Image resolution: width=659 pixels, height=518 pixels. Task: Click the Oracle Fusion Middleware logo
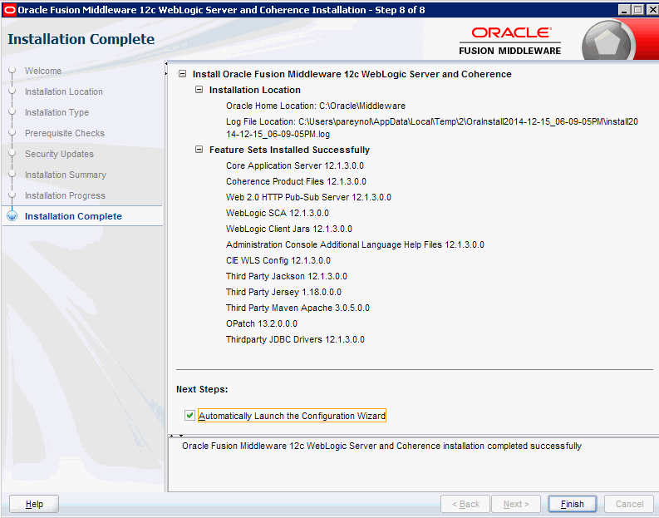tap(509, 41)
